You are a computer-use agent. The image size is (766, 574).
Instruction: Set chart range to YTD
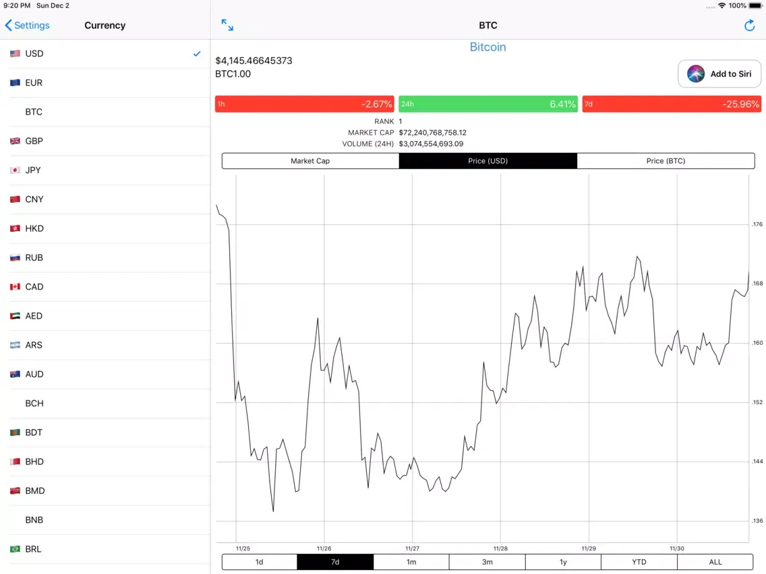[639, 562]
